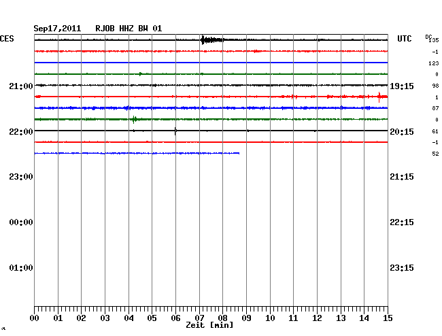Click the 22:00 local time label

[21, 132]
